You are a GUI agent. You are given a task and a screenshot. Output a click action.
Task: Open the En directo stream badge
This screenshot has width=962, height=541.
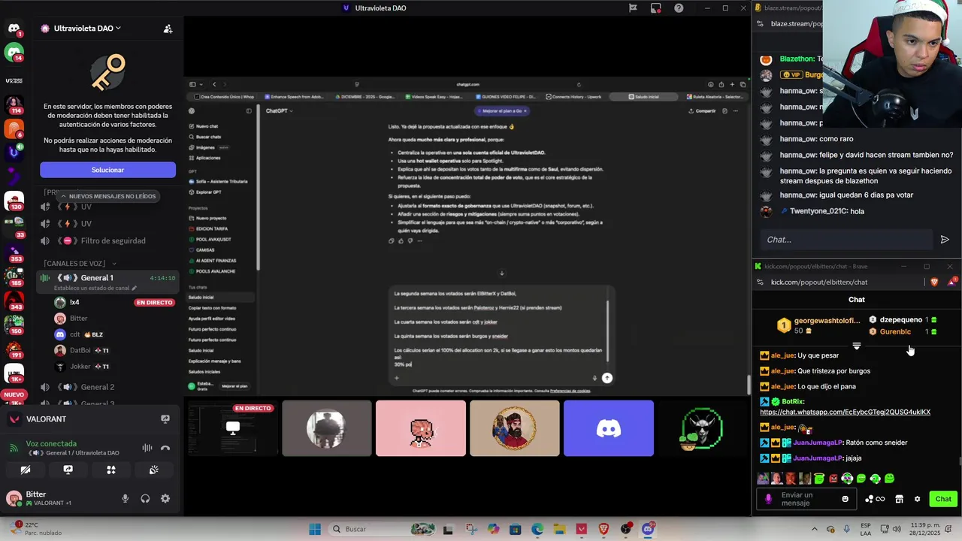click(154, 302)
